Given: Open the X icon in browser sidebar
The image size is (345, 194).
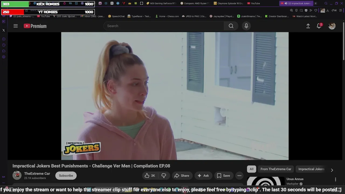Looking at the screenshot, I should pos(4,30).
